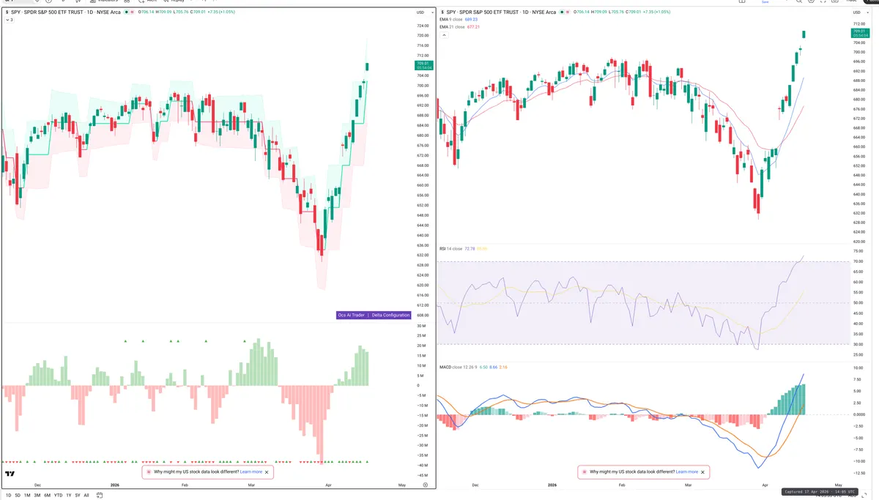This screenshot has width=879, height=500.
Task: Open time axis settings gear in left chart
Action: pyautogui.click(x=426, y=485)
